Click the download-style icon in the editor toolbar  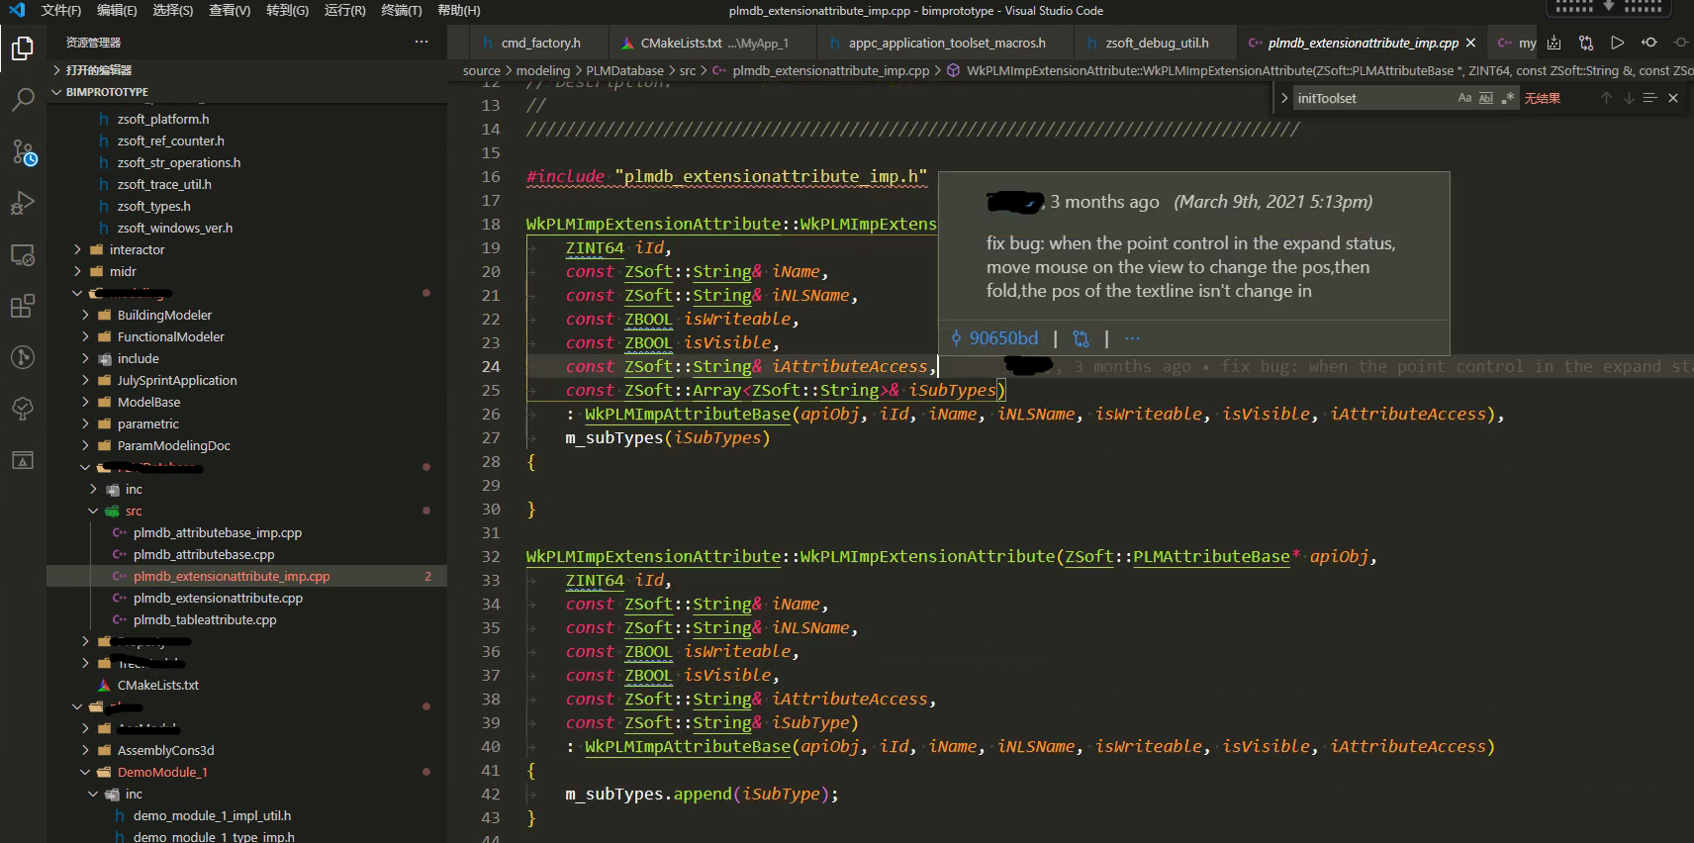(x=1553, y=43)
